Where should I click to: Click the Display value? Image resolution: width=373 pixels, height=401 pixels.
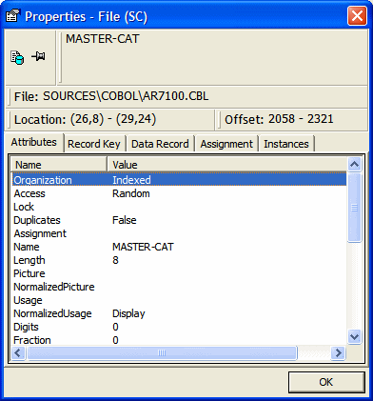pos(128,313)
